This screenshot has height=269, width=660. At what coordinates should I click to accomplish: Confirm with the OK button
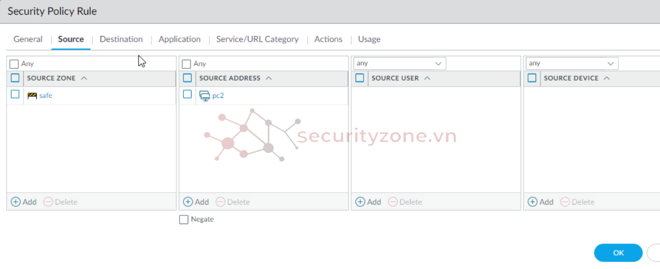pos(618,253)
